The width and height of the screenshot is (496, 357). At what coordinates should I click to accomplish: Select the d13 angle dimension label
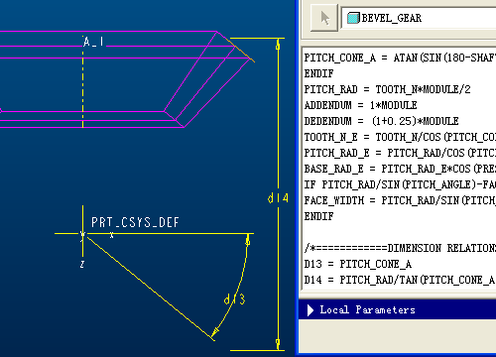click(x=234, y=299)
